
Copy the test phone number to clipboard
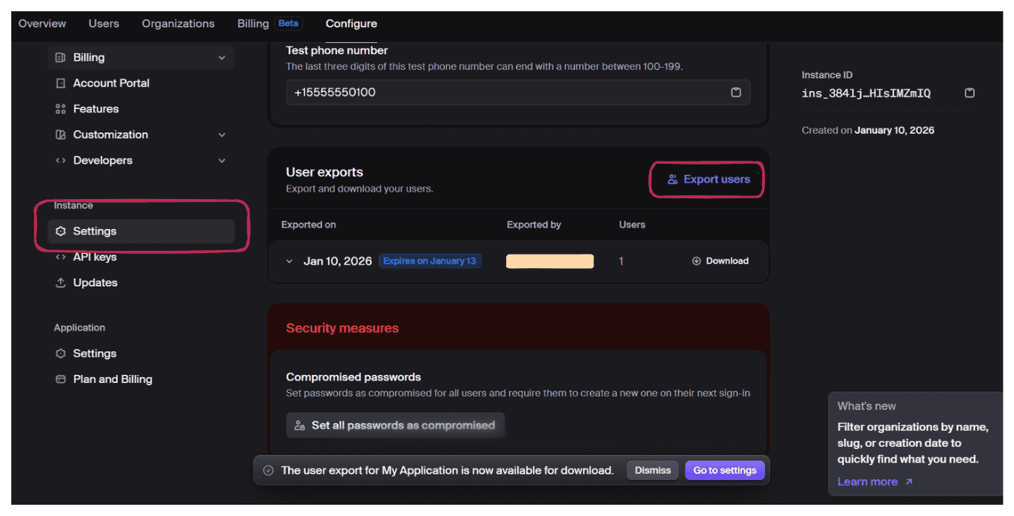736,92
